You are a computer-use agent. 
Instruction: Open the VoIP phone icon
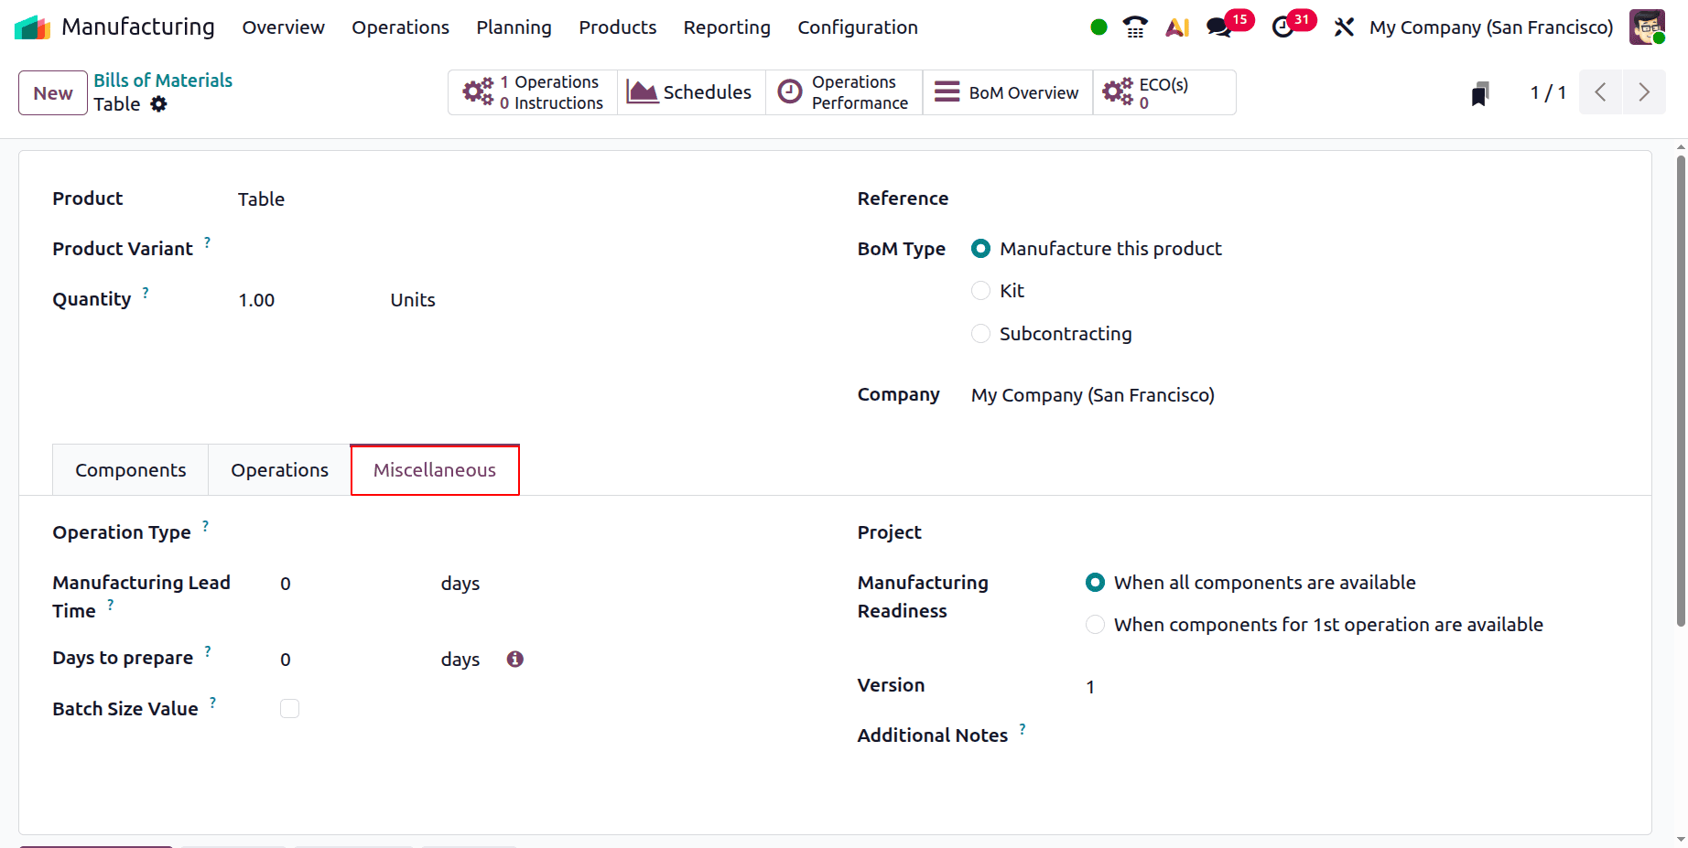click(x=1135, y=27)
